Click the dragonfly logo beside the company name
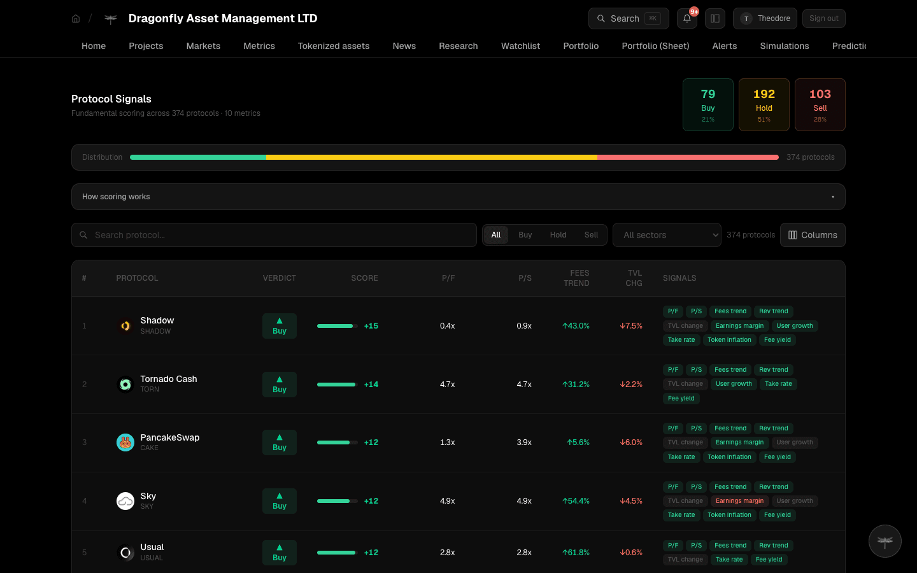 111,19
